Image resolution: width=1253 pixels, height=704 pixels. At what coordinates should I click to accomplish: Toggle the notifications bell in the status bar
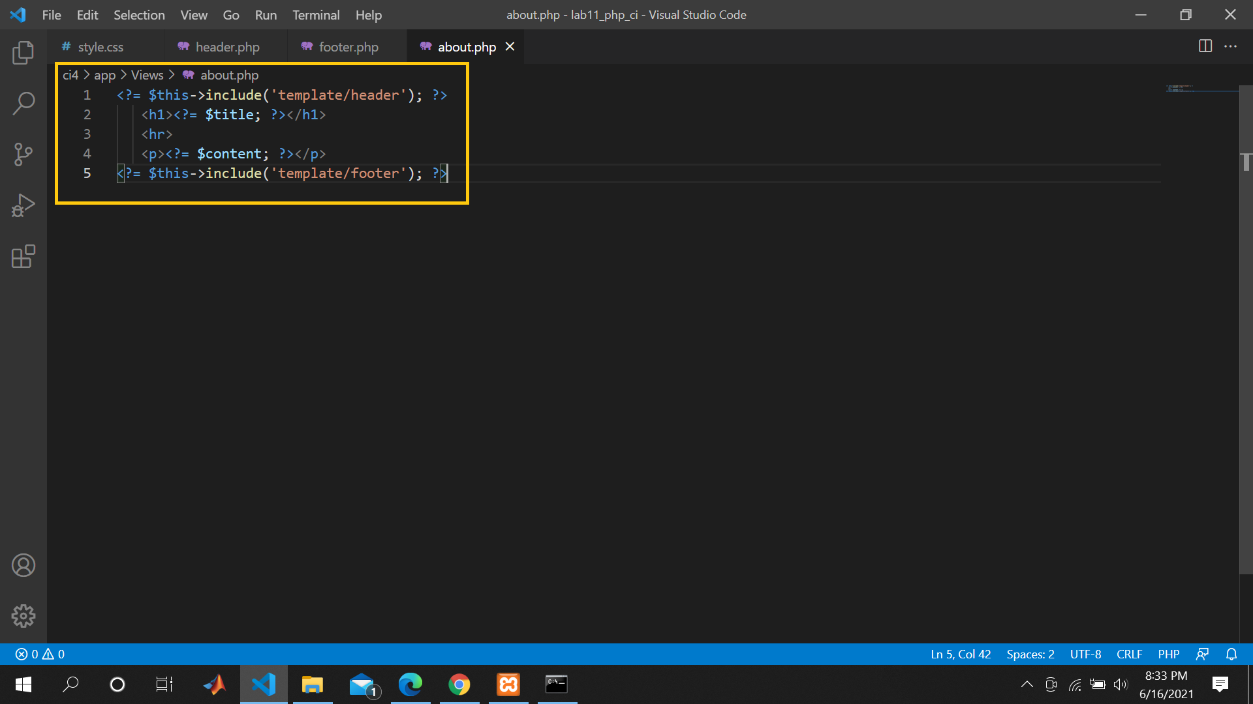(x=1232, y=654)
